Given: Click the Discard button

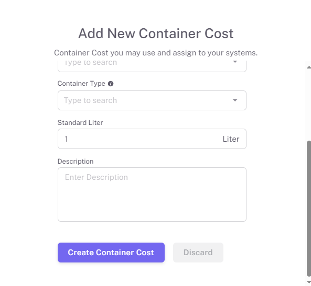Looking at the screenshot, I should [x=198, y=253].
